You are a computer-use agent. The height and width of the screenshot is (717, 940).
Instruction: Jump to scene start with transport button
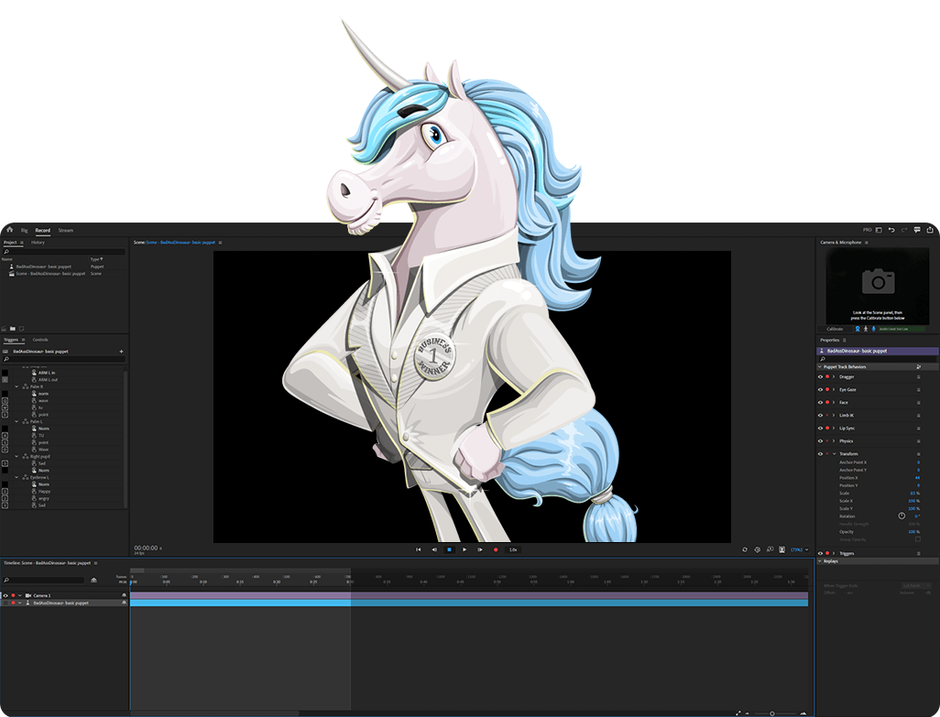coord(419,549)
